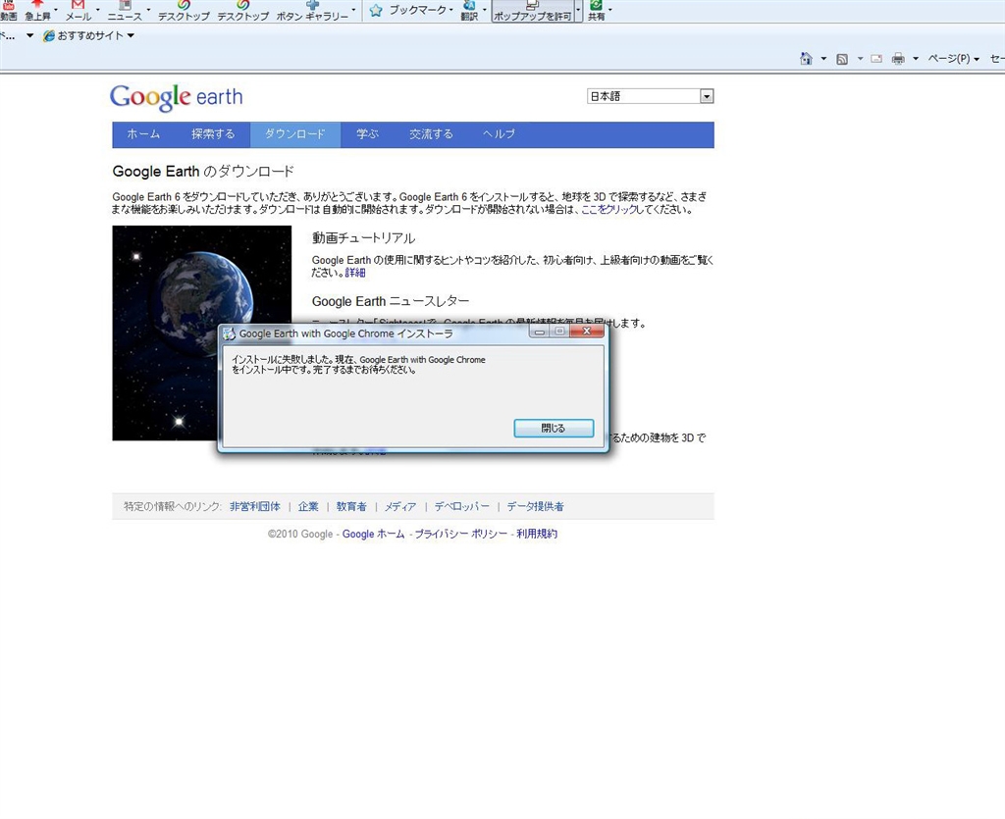Expand the 急上昇 dropdown arrow

pyautogui.click(x=56, y=10)
